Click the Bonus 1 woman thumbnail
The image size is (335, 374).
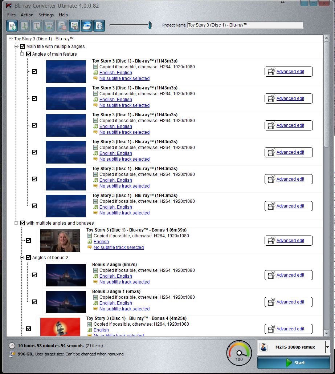coord(60,241)
